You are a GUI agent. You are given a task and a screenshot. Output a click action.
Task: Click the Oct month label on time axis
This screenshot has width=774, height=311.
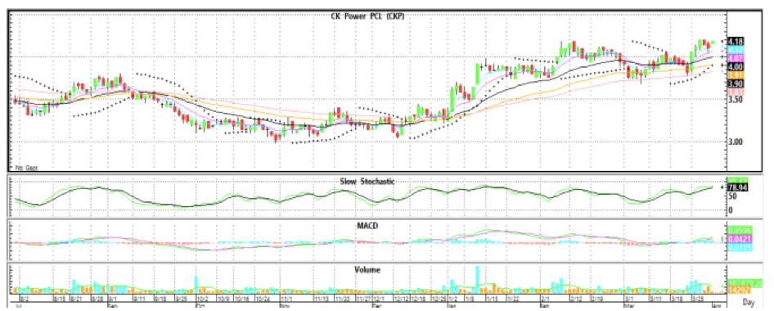point(200,306)
